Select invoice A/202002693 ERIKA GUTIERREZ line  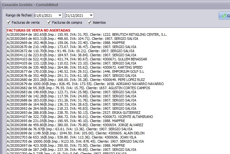[x=74, y=113]
